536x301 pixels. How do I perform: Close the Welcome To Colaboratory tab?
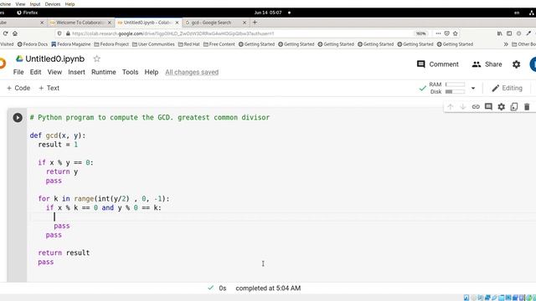[110, 23]
